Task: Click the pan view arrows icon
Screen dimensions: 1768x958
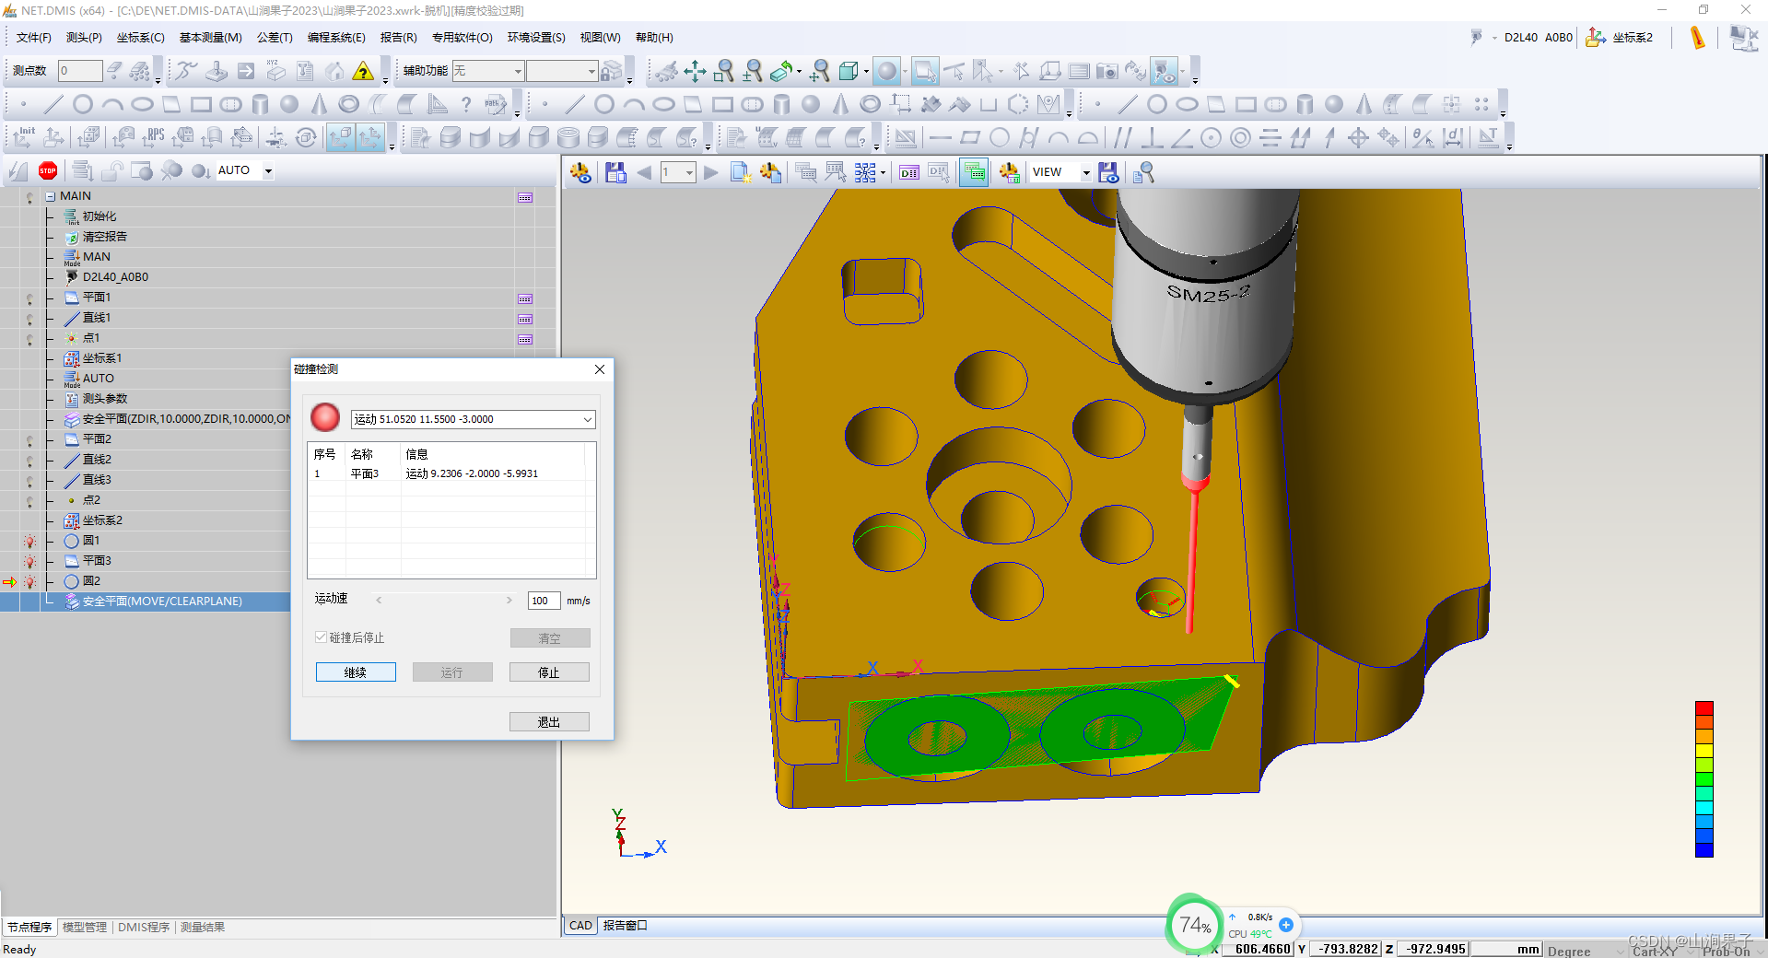Action: (x=695, y=71)
